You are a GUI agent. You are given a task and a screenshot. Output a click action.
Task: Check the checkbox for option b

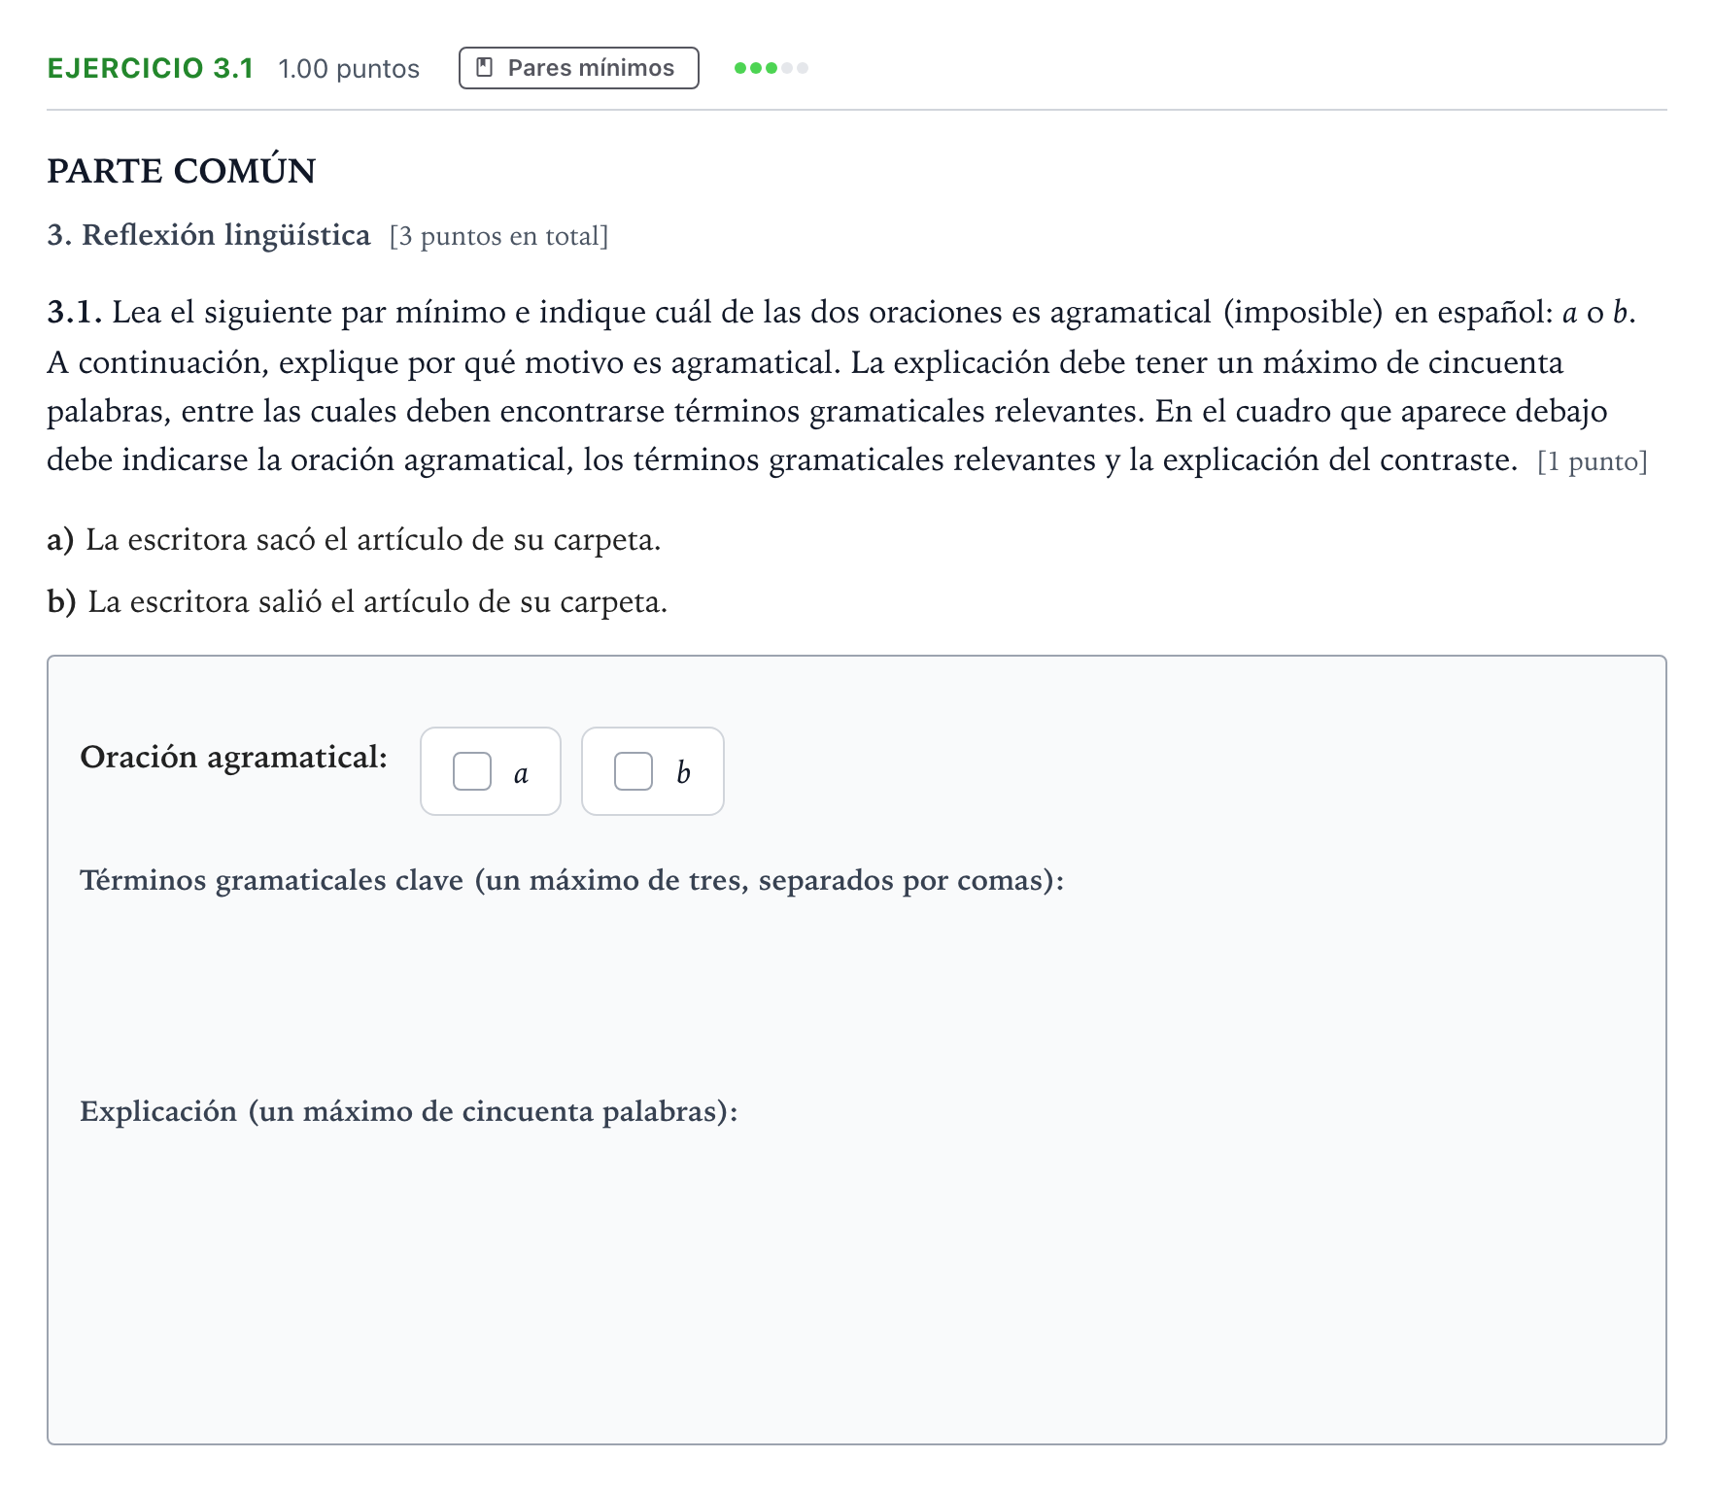pyautogui.click(x=634, y=772)
